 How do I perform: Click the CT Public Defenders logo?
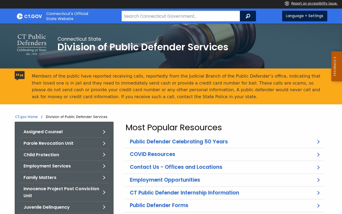point(32,44)
